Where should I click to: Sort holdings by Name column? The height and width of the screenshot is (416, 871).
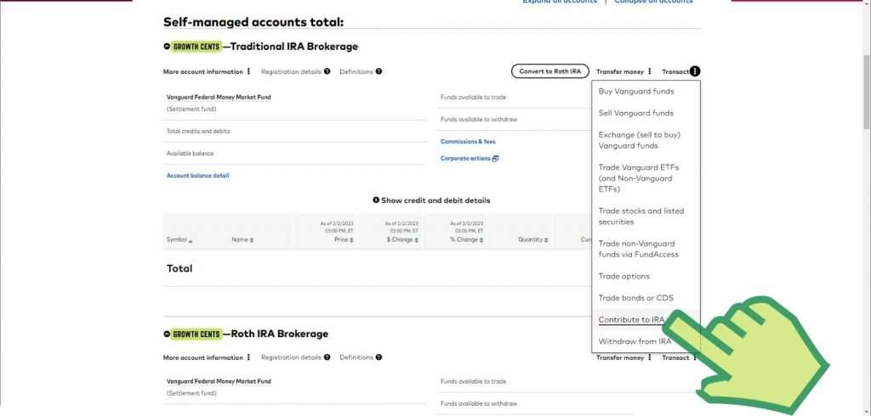pyautogui.click(x=242, y=239)
